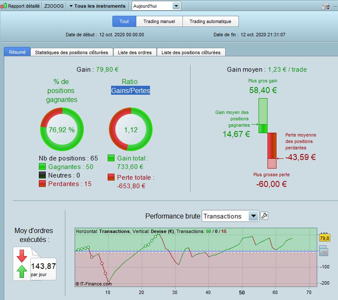The width and height of the screenshot is (338, 300).
Task: Click the red Perte totale legend icon
Action: (111, 177)
